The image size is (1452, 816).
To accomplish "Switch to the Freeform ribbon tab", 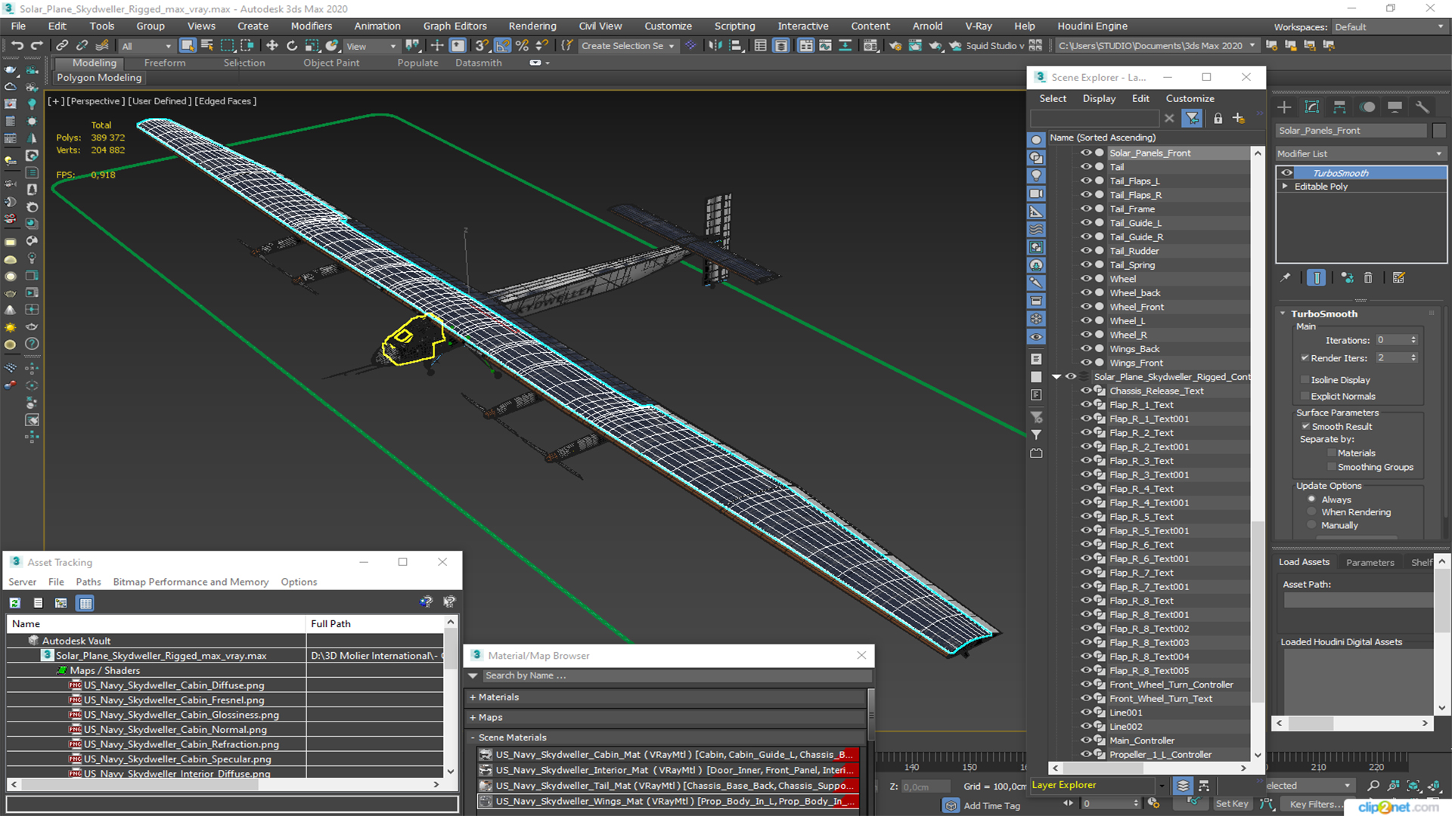I will click(x=165, y=63).
